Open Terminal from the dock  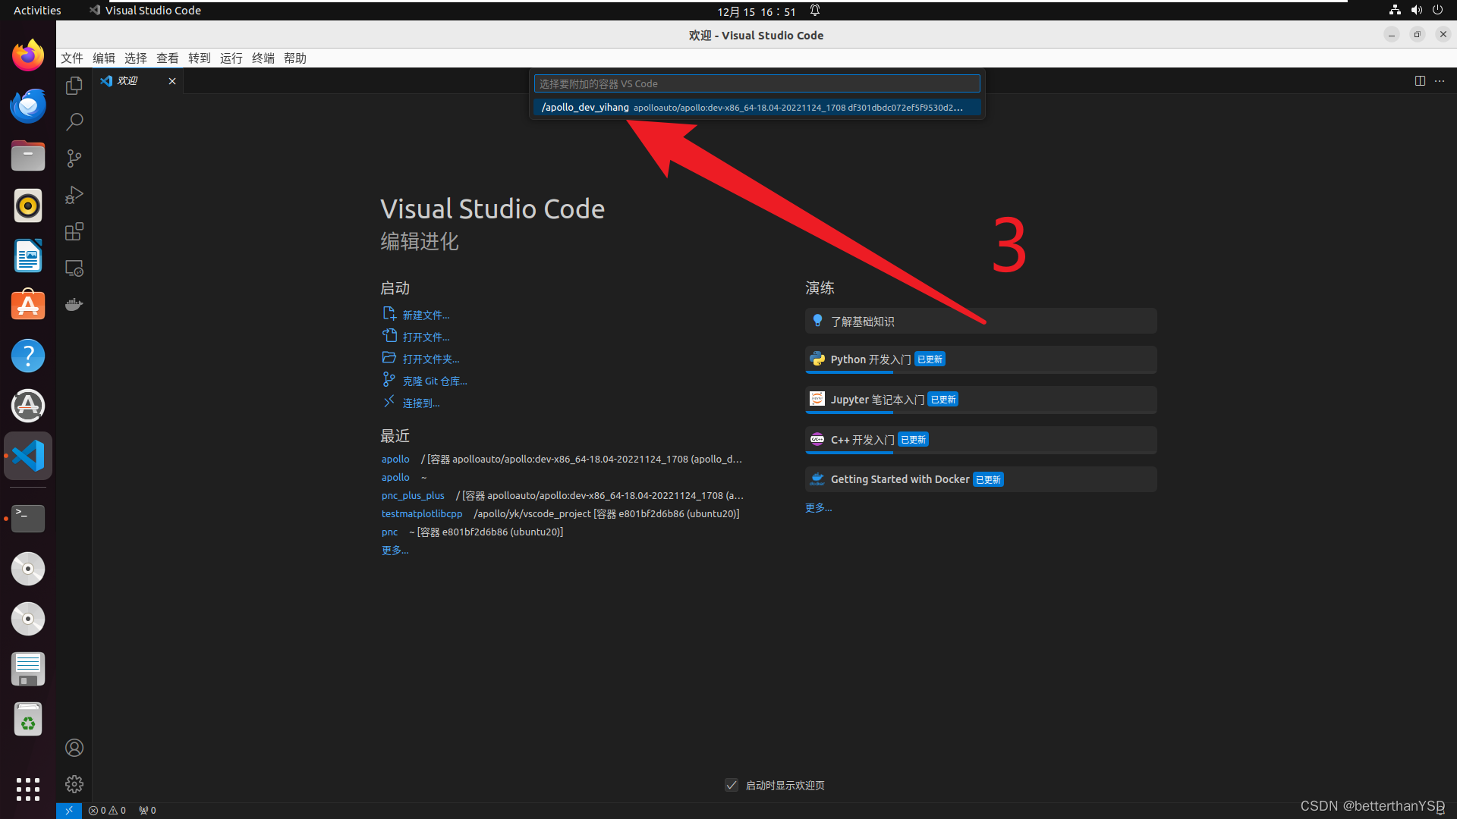(28, 519)
